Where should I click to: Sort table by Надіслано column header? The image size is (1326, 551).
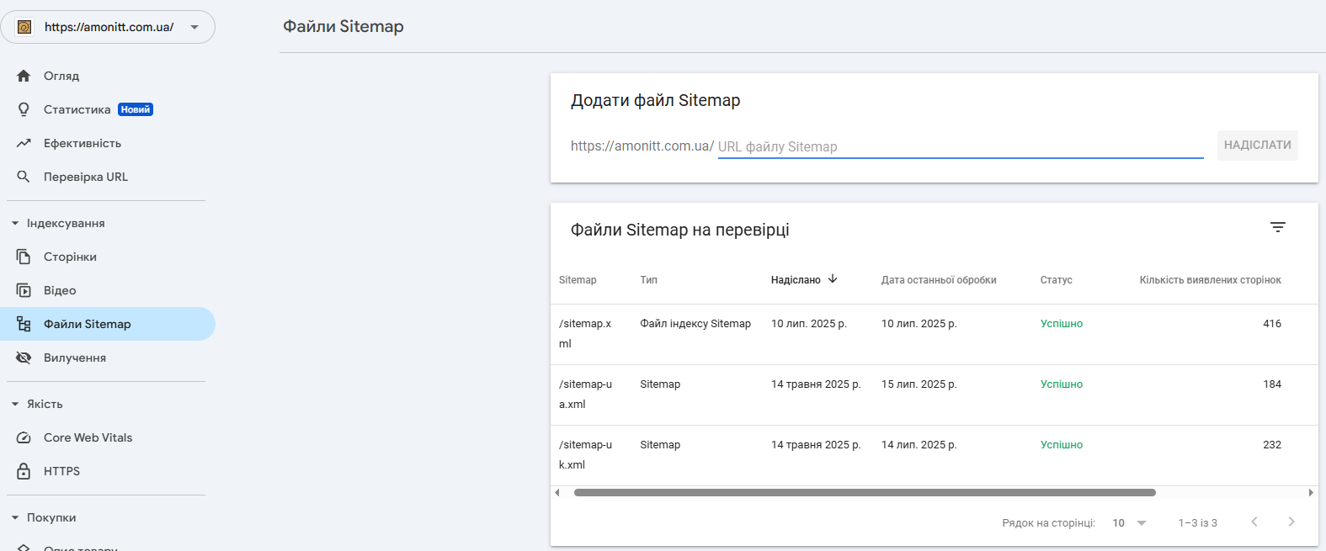pos(796,280)
